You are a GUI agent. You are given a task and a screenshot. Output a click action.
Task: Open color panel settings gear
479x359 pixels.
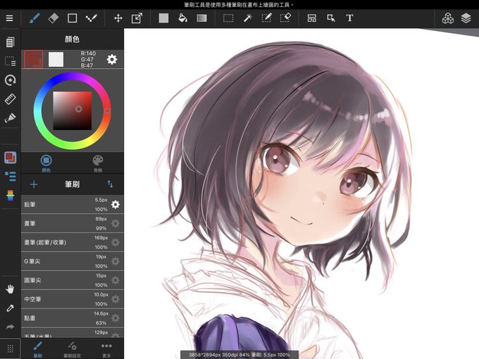(x=112, y=59)
